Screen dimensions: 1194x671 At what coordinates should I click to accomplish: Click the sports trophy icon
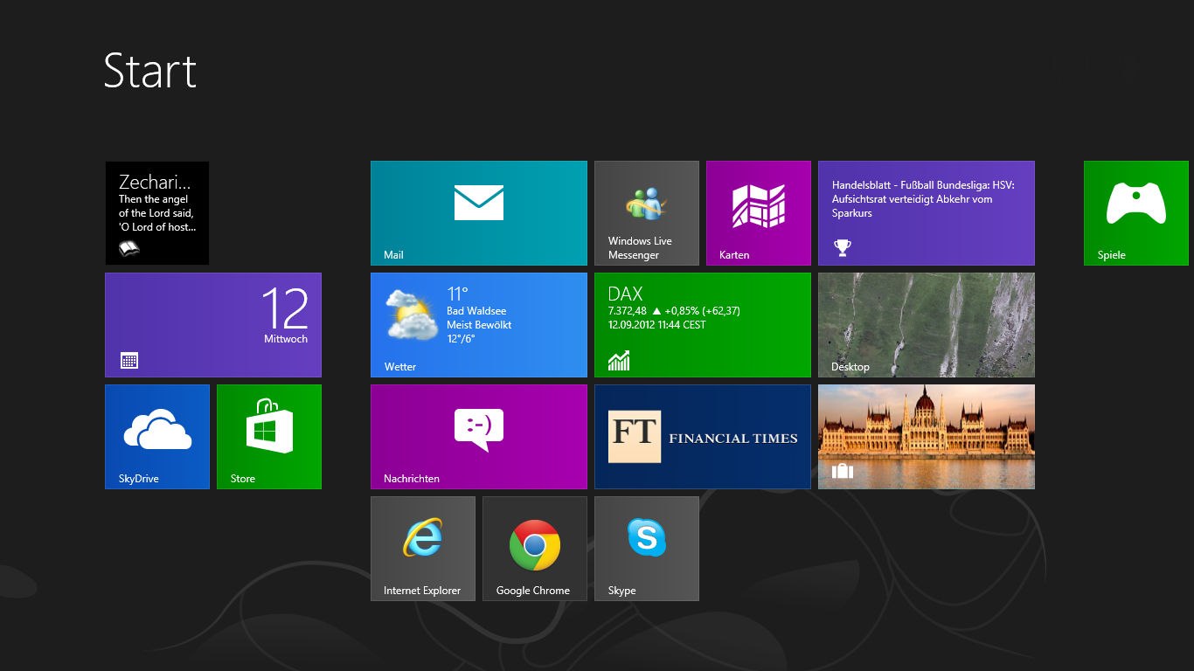coord(842,248)
